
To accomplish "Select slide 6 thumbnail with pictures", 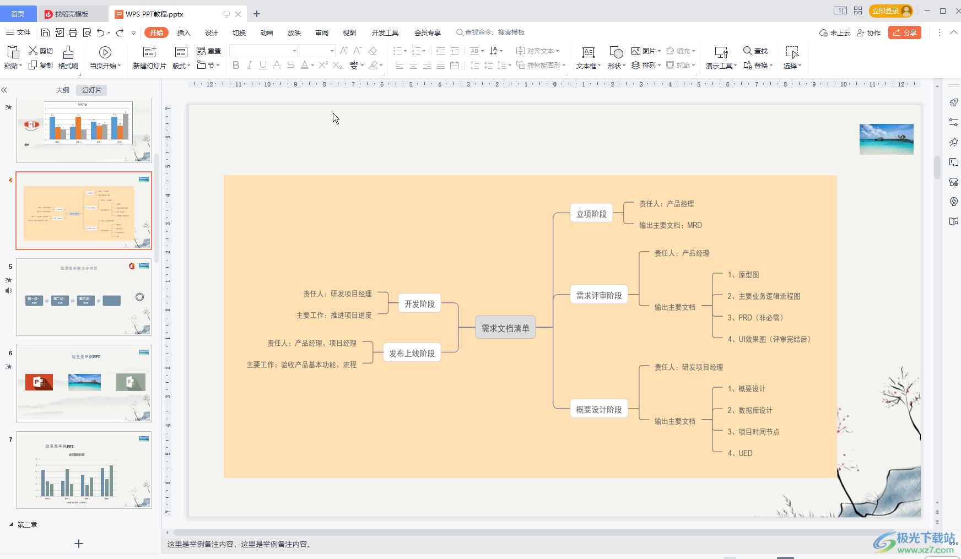I will pyautogui.click(x=84, y=384).
